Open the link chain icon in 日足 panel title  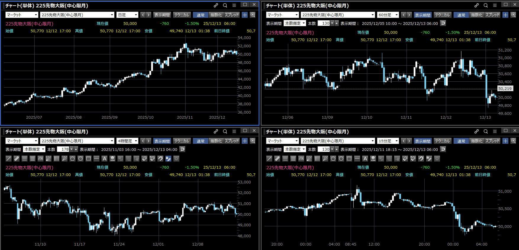216,5
